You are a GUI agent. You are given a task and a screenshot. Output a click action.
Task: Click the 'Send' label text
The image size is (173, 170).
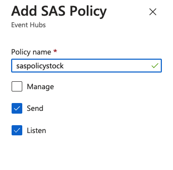click(x=35, y=108)
